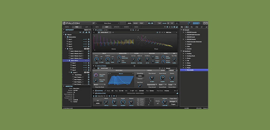Add new effect with plus icon beside Dual Delay
This screenshot has width=270, height=130.
[x=113, y=32]
